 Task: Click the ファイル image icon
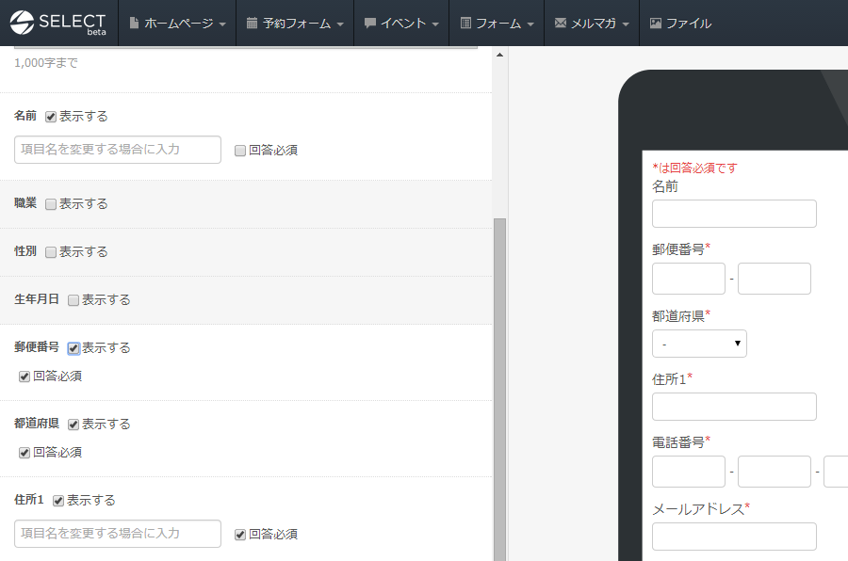656,24
